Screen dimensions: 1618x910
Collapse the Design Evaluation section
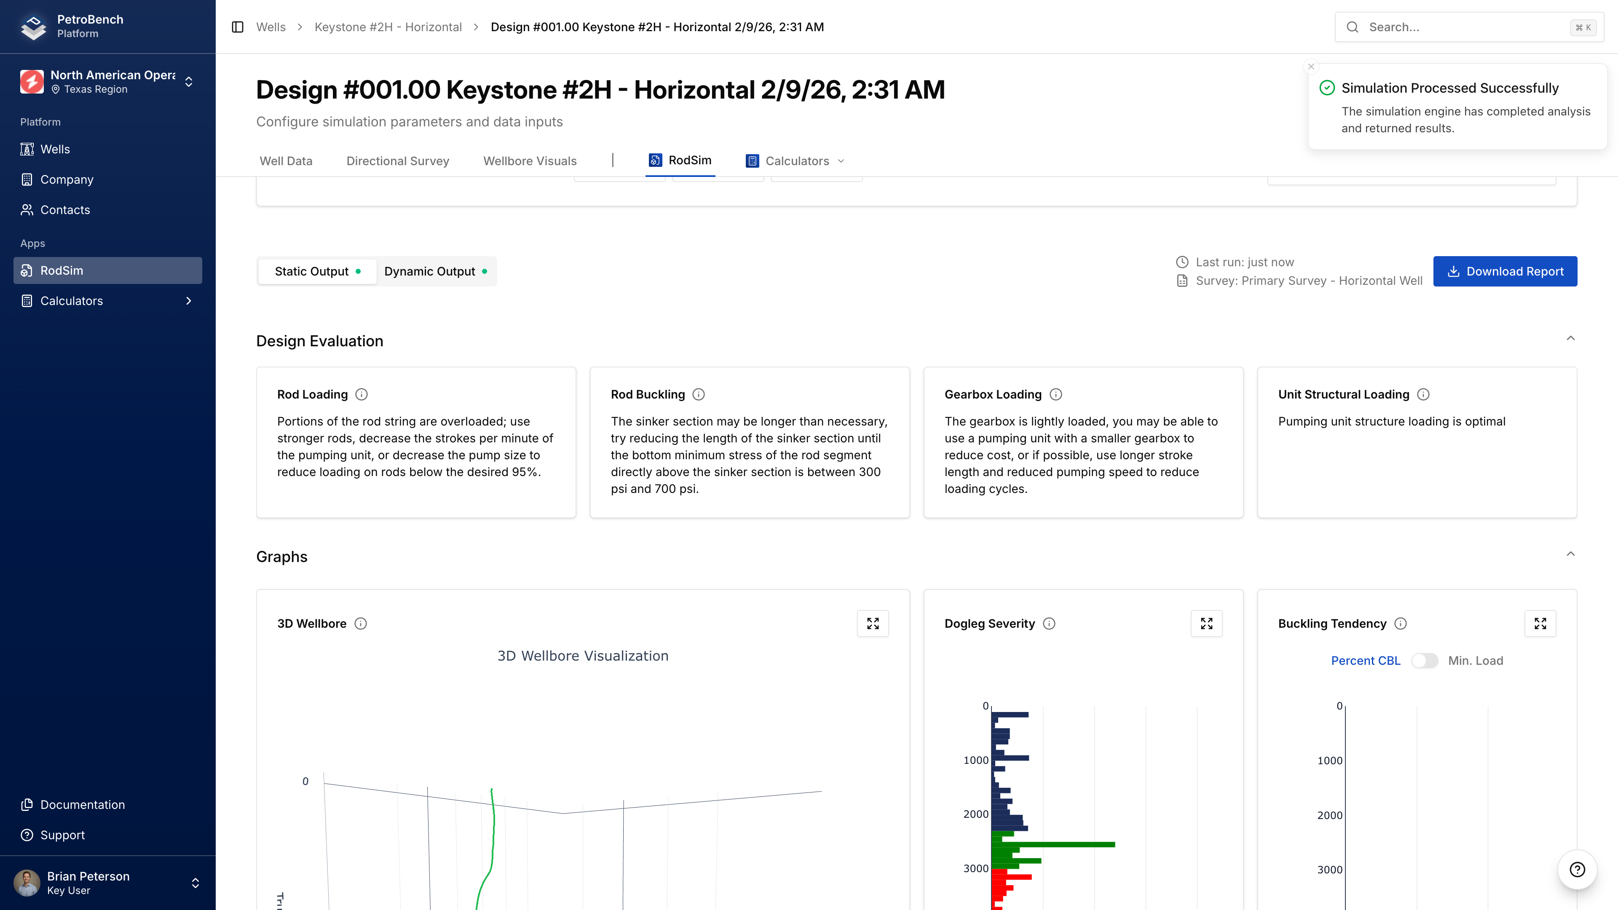tap(1570, 338)
